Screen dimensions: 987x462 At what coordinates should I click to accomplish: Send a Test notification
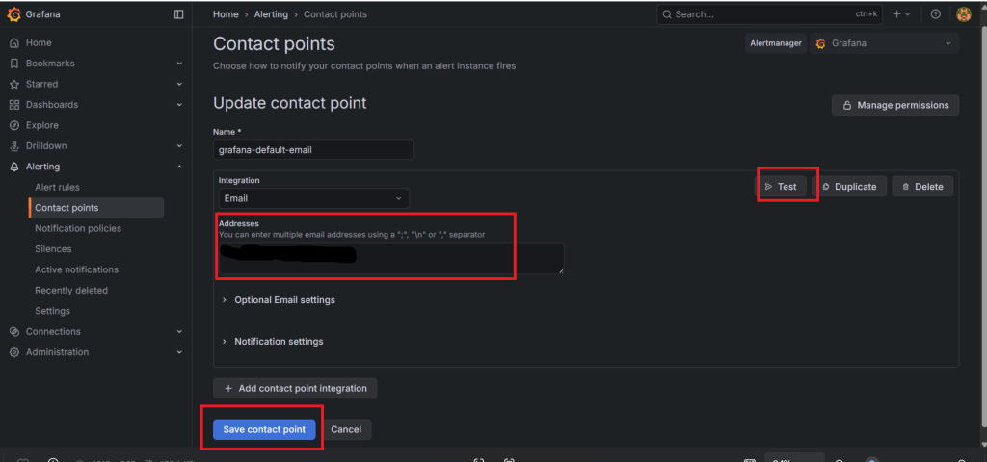(x=781, y=187)
